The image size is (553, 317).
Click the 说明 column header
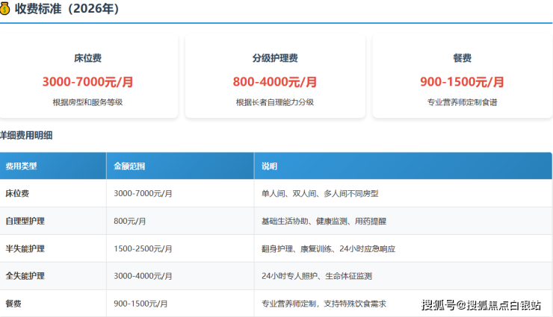[x=269, y=166]
